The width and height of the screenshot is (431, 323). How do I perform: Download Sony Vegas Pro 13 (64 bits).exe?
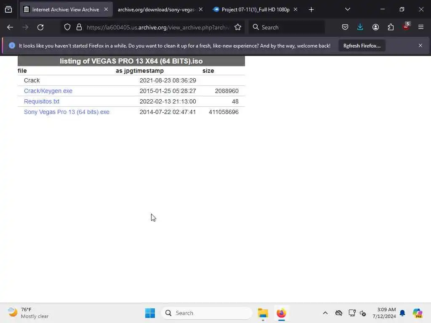click(67, 112)
